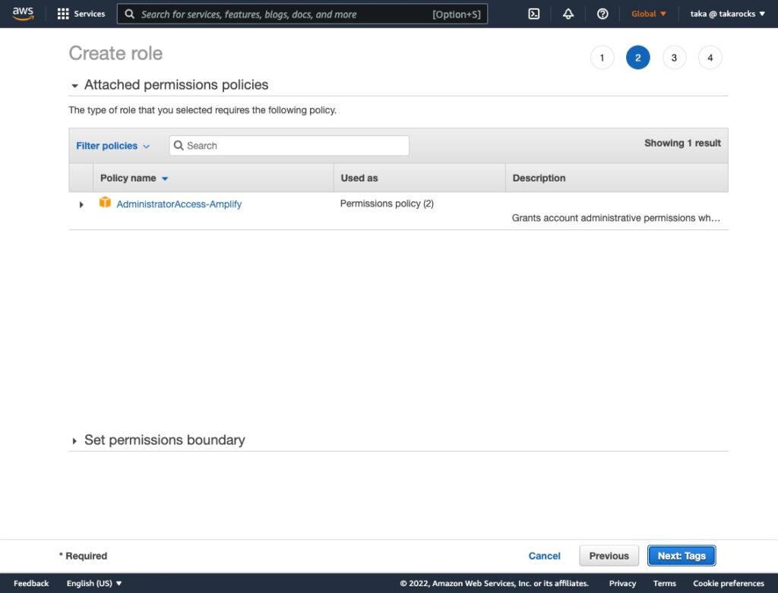Open the Terms link

pyautogui.click(x=664, y=583)
